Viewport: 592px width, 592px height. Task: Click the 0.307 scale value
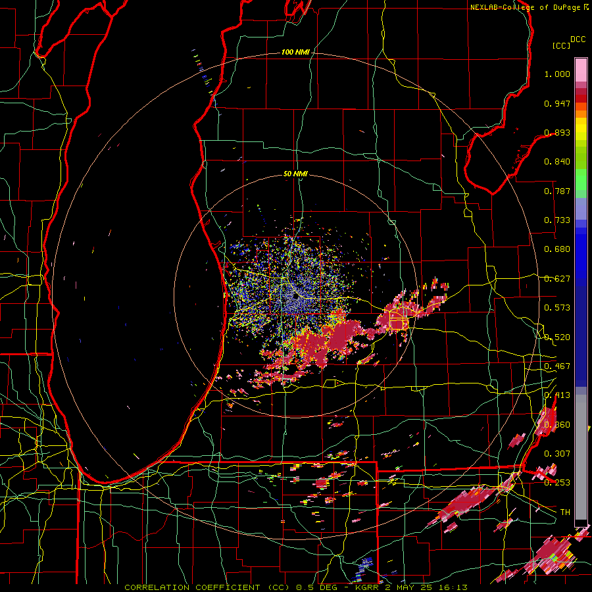pyautogui.click(x=557, y=454)
